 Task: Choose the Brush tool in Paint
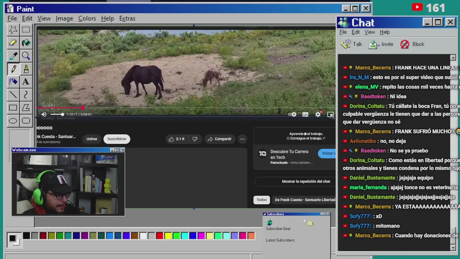(x=26, y=69)
